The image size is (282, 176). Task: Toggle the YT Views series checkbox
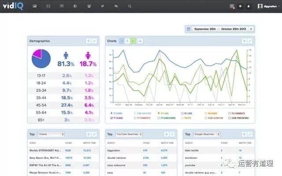111,114
